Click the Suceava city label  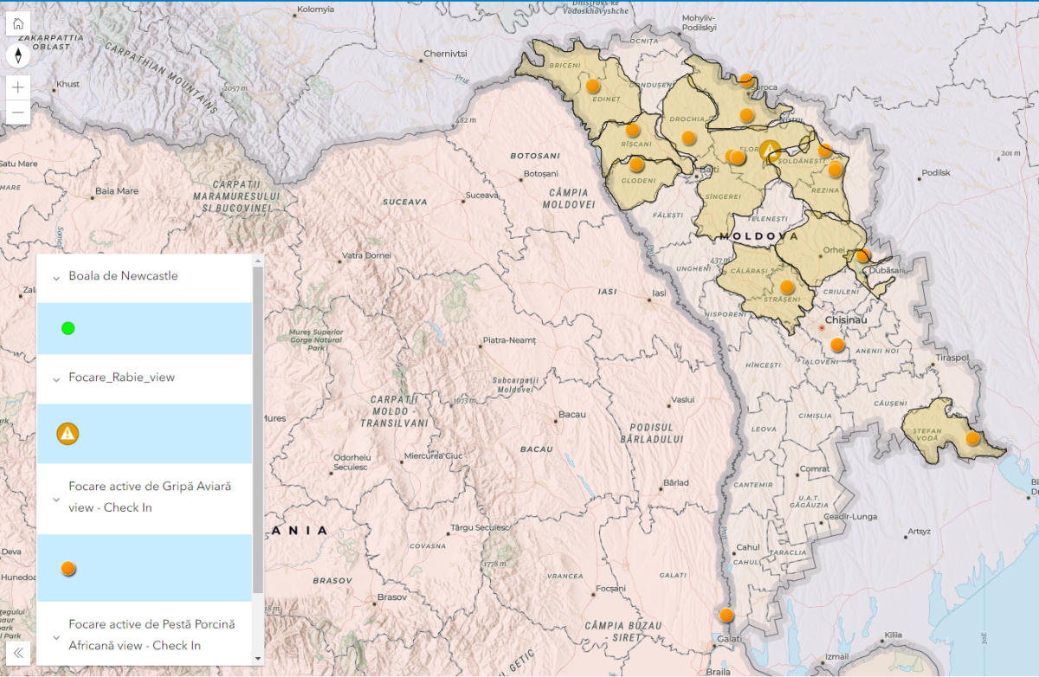(x=483, y=196)
